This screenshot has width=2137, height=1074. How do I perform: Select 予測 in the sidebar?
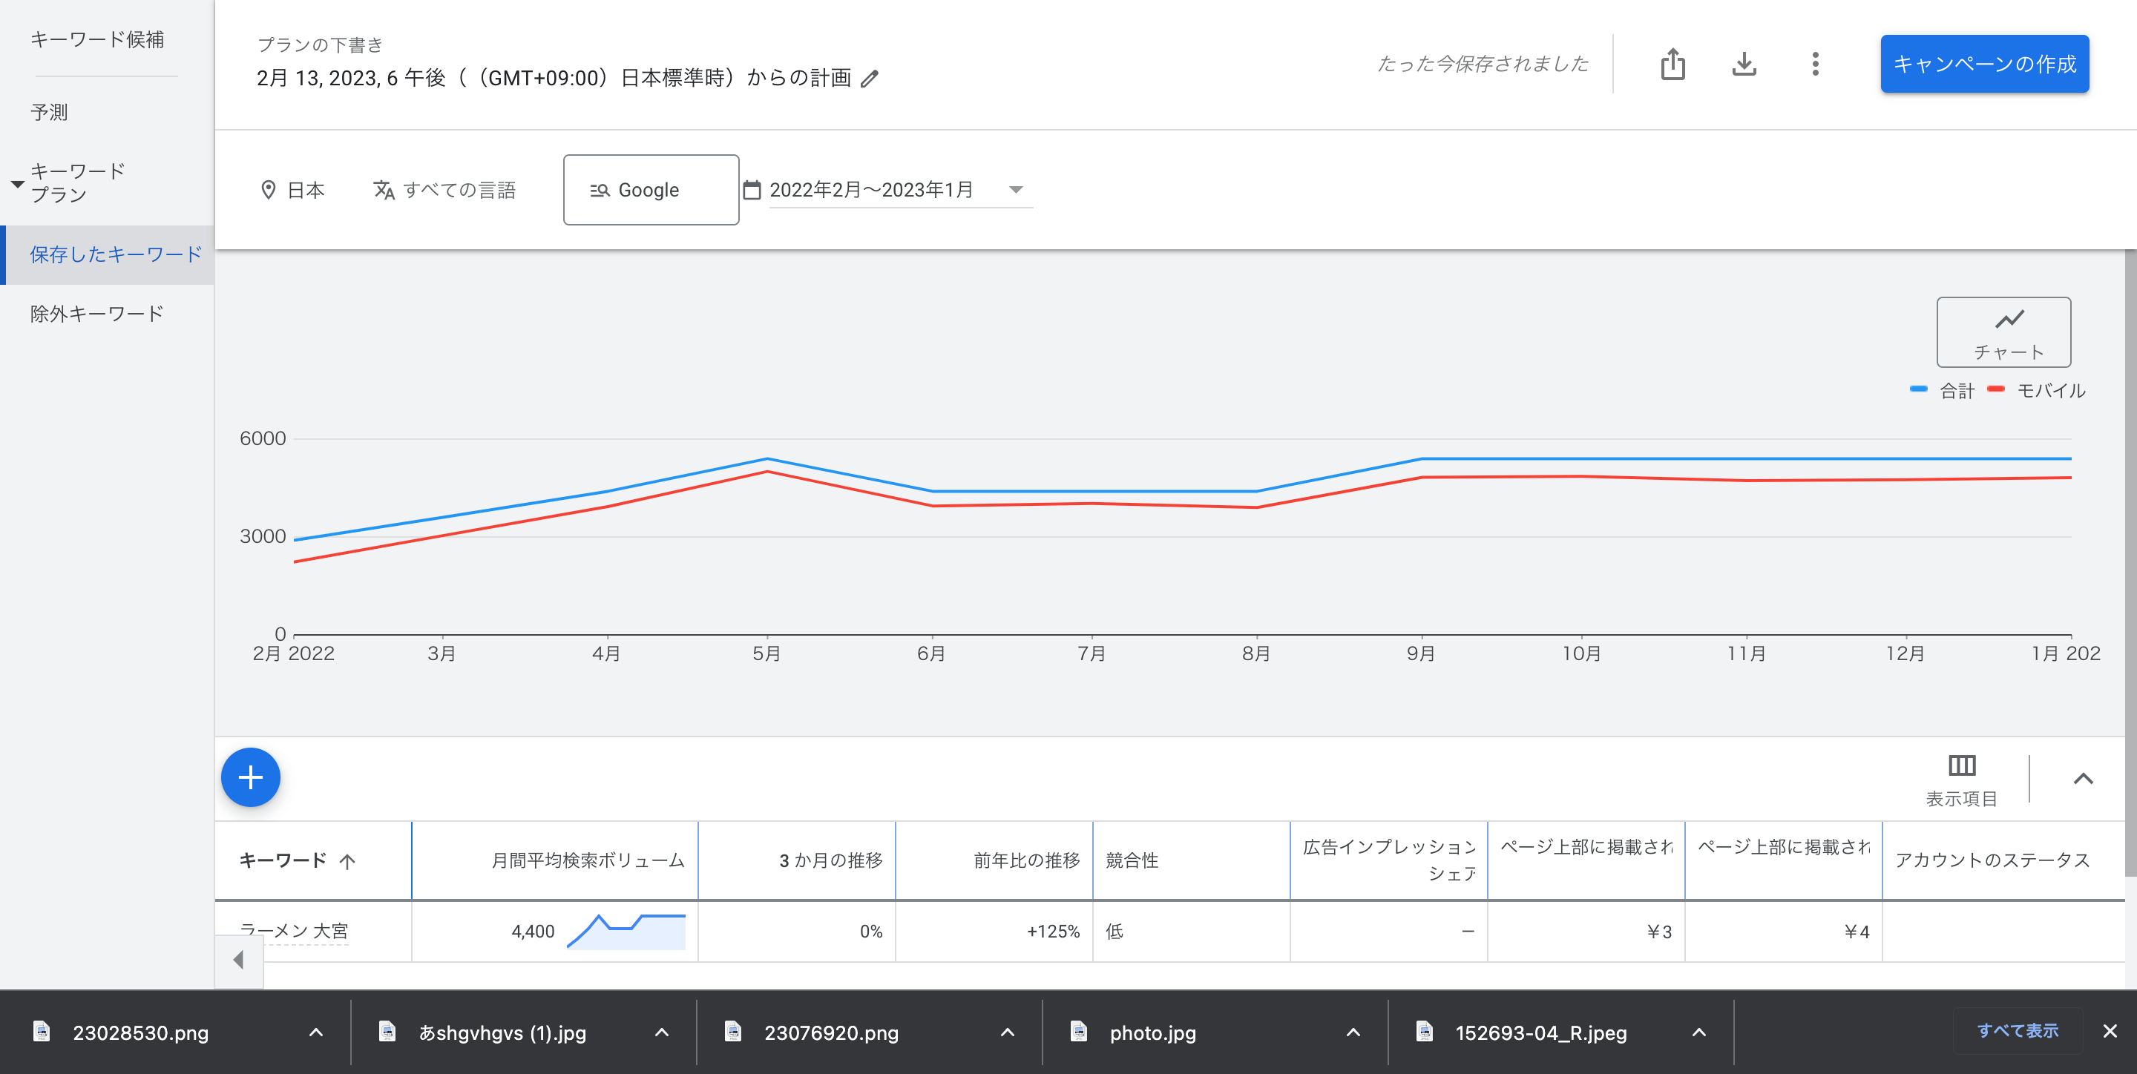pyautogui.click(x=49, y=112)
